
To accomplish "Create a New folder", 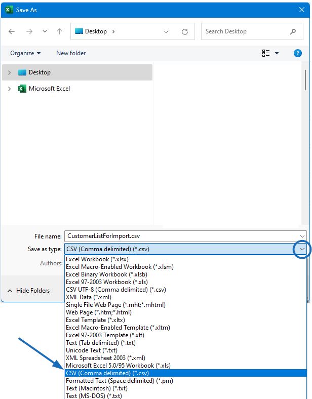I will (71, 53).
